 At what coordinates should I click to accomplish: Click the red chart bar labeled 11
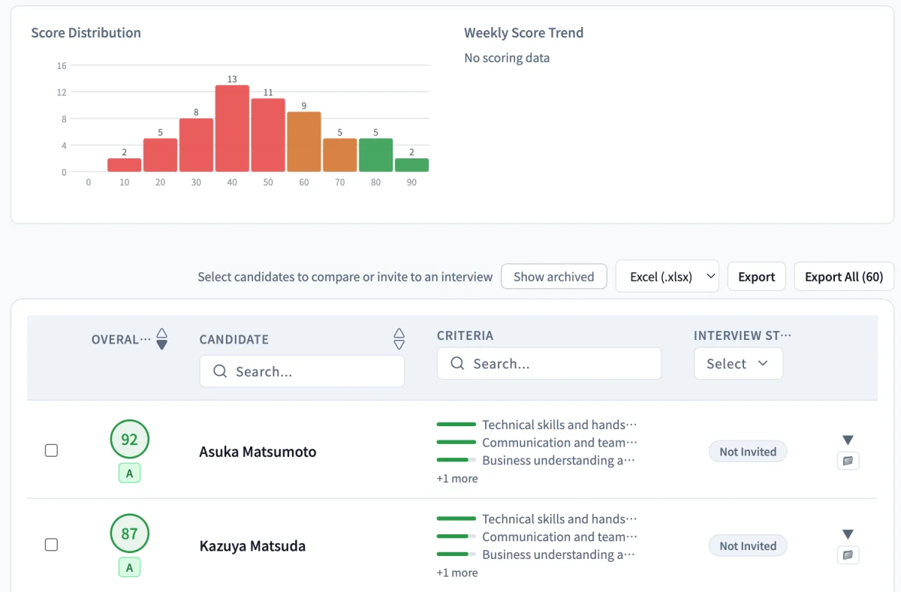tap(268, 135)
